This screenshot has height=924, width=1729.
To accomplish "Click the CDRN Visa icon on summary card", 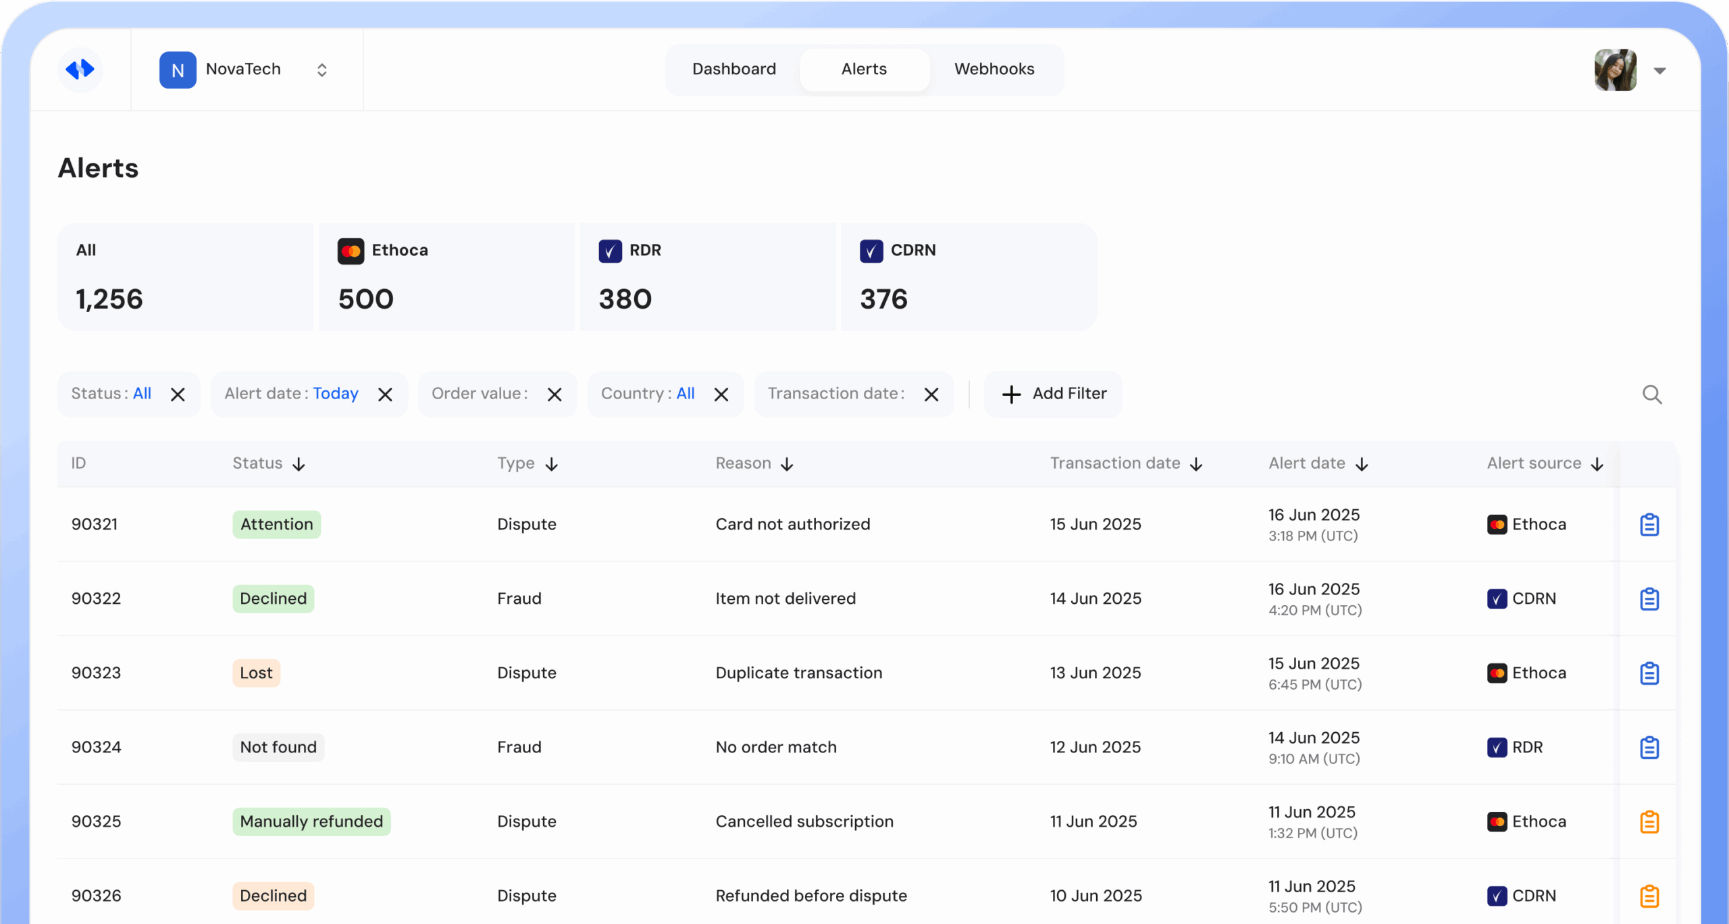I will (x=871, y=251).
